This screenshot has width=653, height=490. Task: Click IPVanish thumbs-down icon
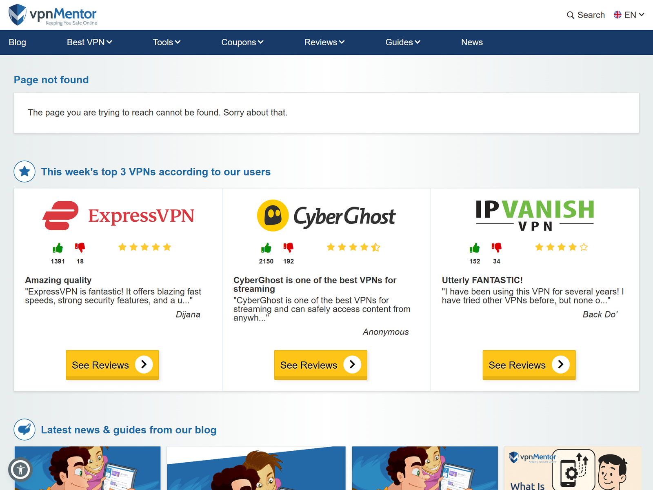[497, 247]
